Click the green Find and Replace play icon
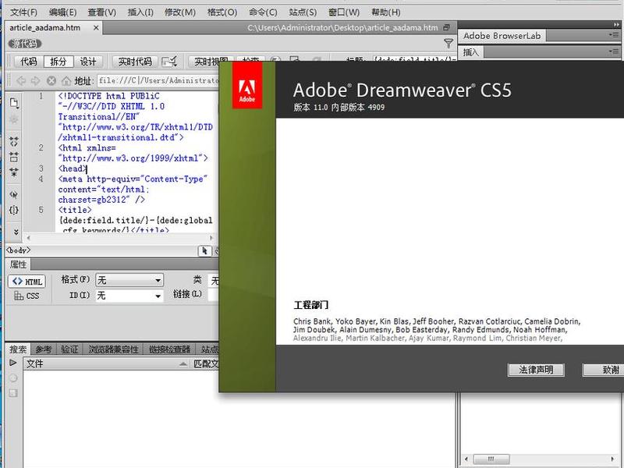This screenshot has height=468, width=624. pyautogui.click(x=13, y=363)
